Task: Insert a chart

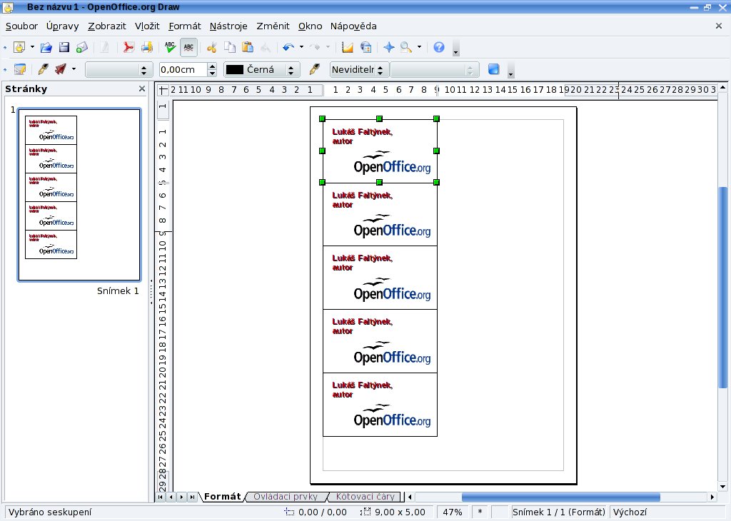Action: coord(348,47)
